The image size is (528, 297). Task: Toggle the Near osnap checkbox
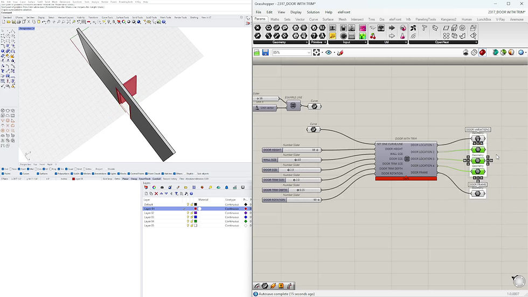10,169
